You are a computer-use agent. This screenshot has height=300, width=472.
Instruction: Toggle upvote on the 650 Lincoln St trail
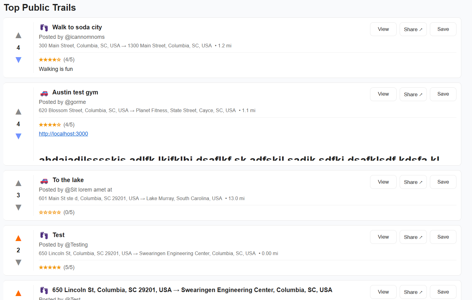click(x=18, y=293)
